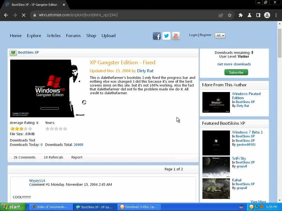Open author Dirty Rat's profile link
Image resolution: width=282 pixels, height=211 pixels.
(x=145, y=71)
